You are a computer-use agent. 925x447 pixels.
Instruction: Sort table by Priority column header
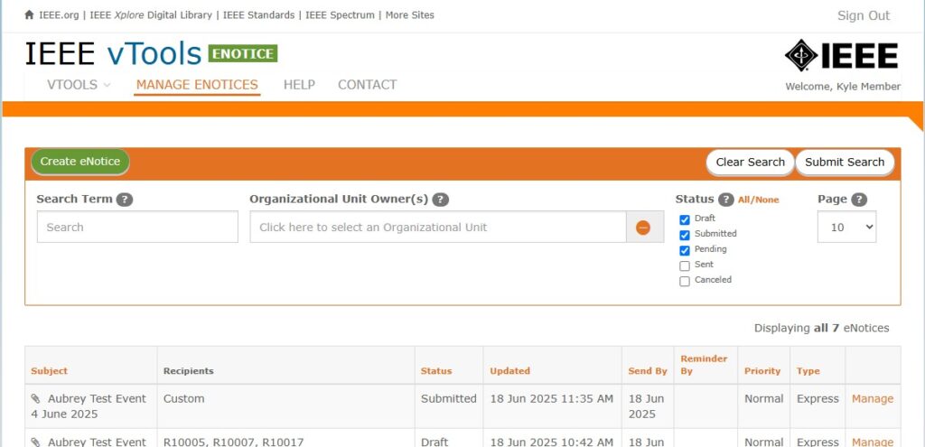point(762,371)
